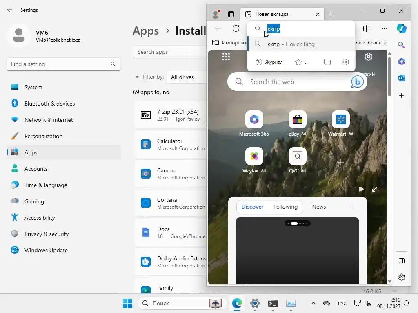Screen dimensions: 418x313
Task: Open Accessibility settings category
Action: (x=63, y=218)
